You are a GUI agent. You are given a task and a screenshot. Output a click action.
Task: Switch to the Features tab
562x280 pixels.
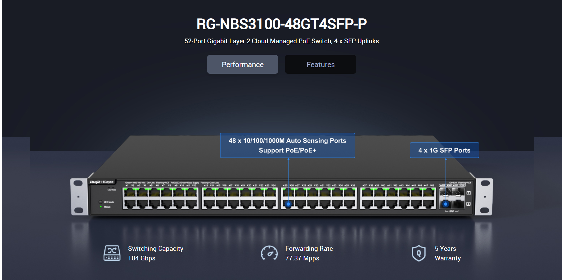321,65
